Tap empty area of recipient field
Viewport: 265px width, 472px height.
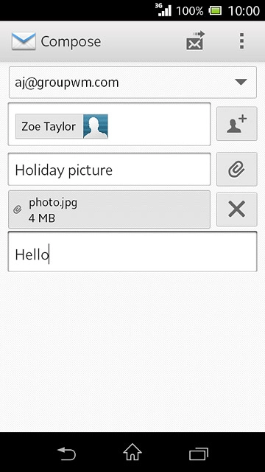(x=159, y=125)
